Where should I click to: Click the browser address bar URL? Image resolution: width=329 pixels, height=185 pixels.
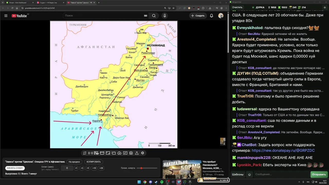pyautogui.click(x=40, y=8)
